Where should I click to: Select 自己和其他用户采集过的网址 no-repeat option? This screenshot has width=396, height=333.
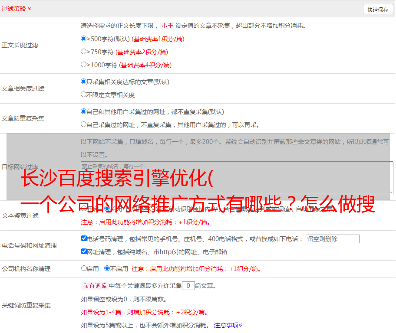point(84,111)
